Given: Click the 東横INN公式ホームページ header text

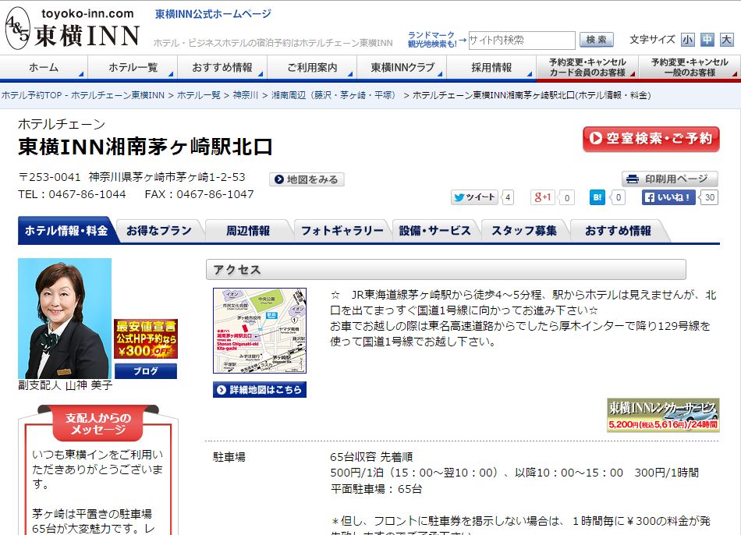Looking at the screenshot, I should pos(213,14).
